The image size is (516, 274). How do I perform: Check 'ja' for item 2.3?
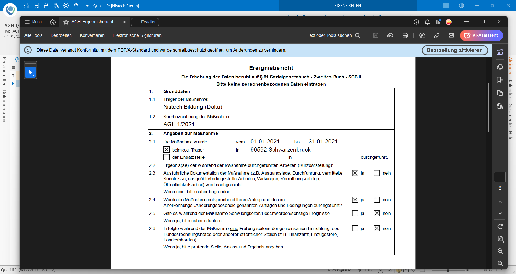(x=355, y=173)
